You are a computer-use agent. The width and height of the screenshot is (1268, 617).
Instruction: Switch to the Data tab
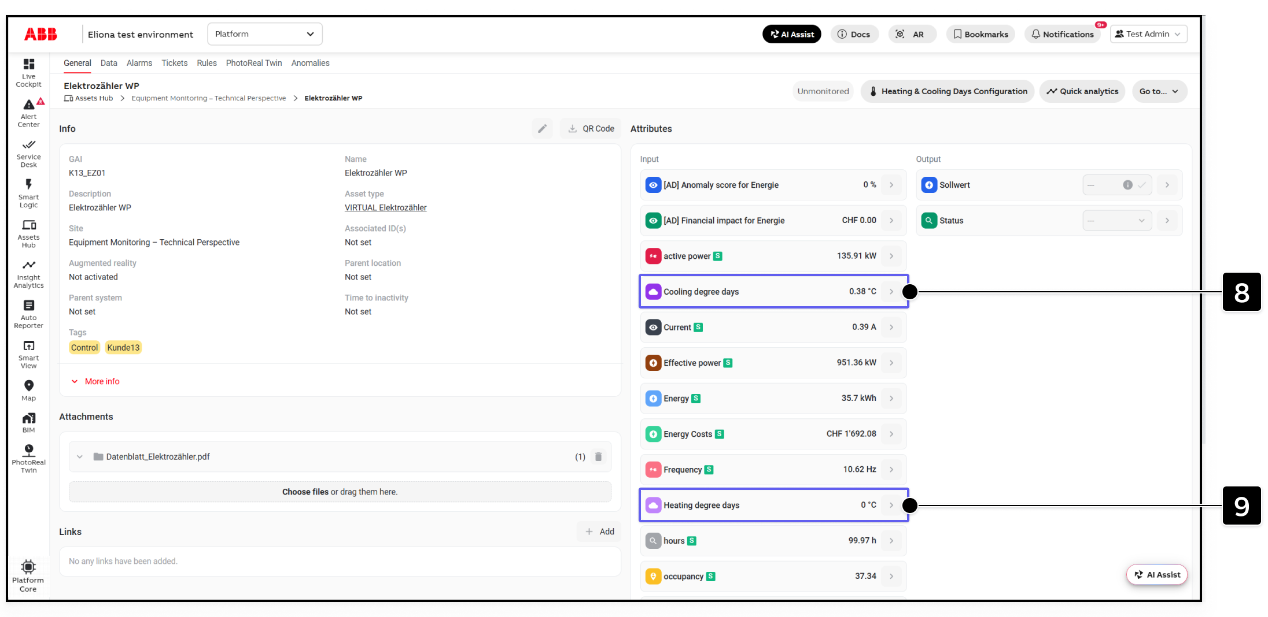pos(109,63)
